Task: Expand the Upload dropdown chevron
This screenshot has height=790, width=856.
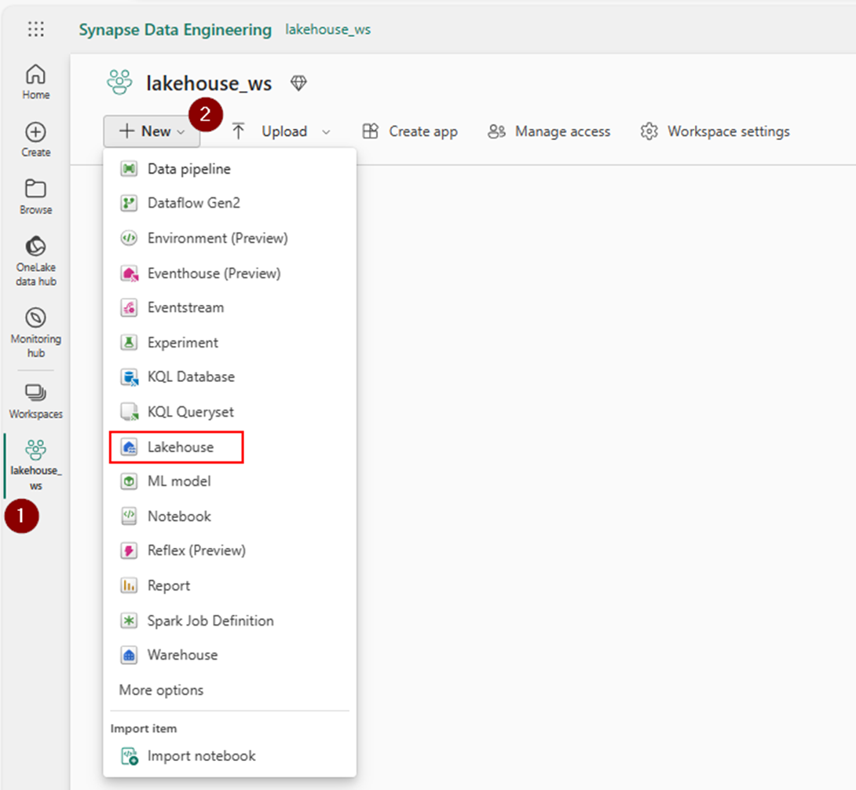Action: coord(326,132)
